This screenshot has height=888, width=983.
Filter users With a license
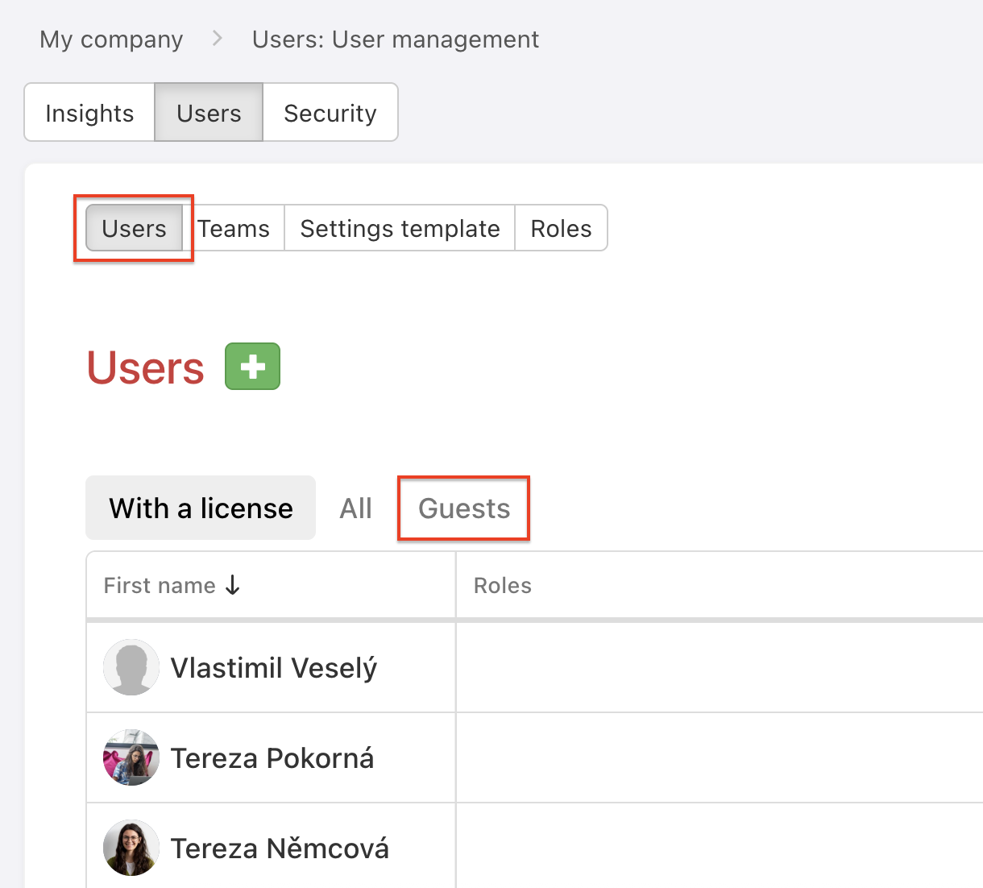pyautogui.click(x=201, y=508)
